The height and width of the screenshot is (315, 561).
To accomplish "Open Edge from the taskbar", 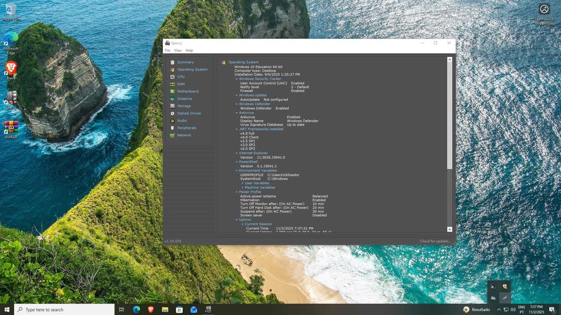I will pyautogui.click(x=136, y=309).
